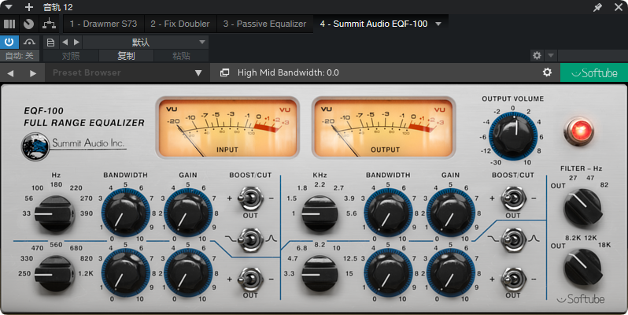Load the previous preset with left arrow
Screen dimensions: 628x315
65,42
